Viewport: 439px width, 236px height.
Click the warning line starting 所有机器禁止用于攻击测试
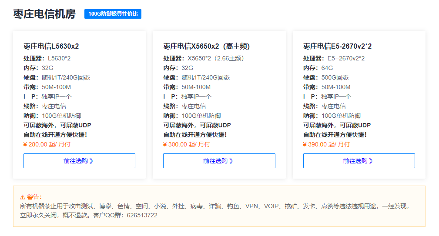coord(214,206)
